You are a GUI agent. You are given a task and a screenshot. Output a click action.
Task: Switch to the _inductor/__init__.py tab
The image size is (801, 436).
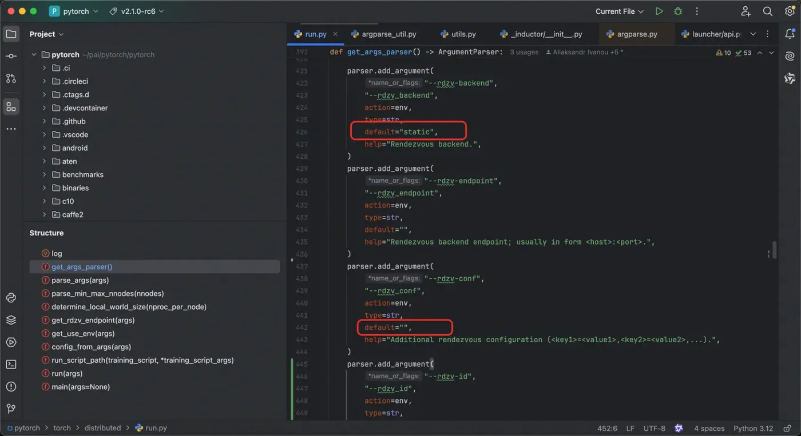(541, 34)
